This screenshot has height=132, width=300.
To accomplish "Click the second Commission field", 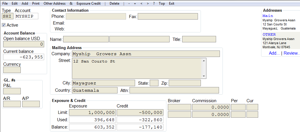I will coord(211,114).
